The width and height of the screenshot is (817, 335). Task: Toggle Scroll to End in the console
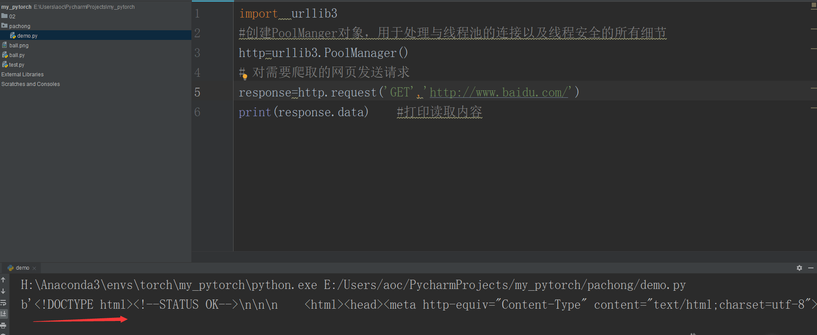[4, 314]
